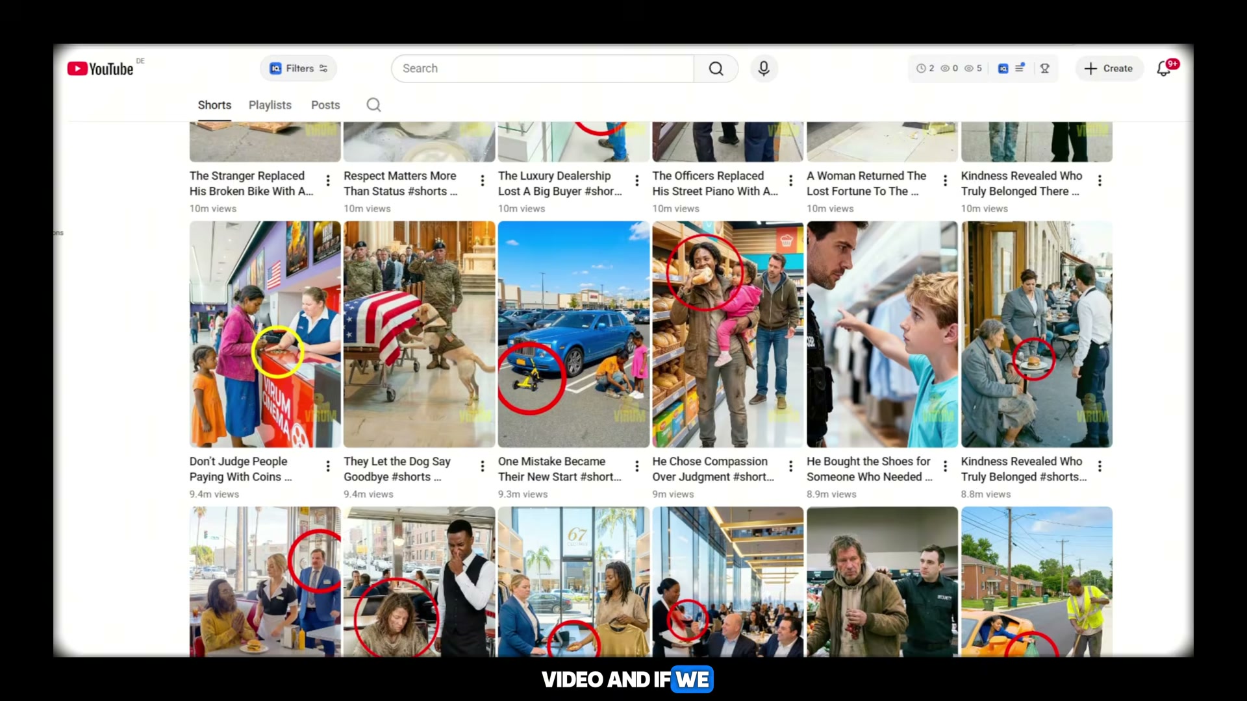The width and height of the screenshot is (1247, 701).
Task: Play the boy pointing at shelves thumbnail
Action: coord(882,334)
